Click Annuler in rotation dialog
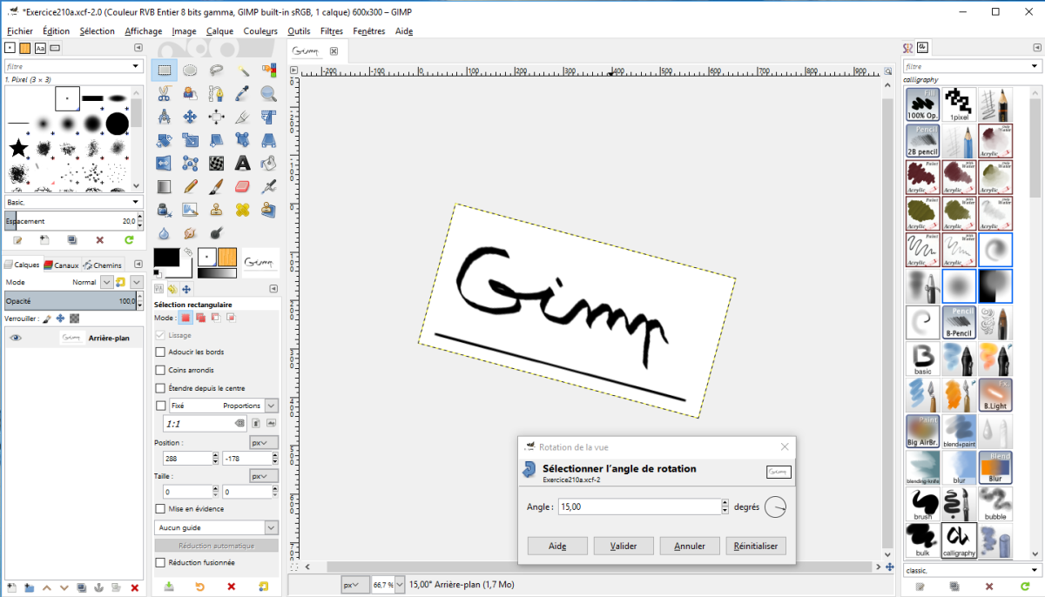This screenshot has width=1045, height=597. [x=690, y=546]
